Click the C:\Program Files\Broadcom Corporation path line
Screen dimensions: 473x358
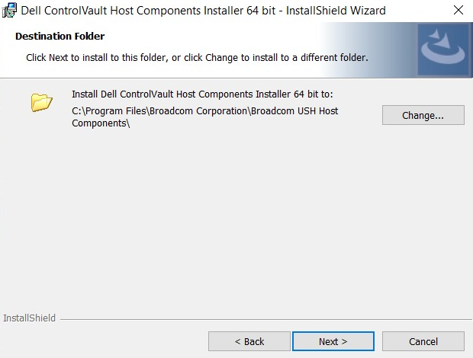pos(204,110)
